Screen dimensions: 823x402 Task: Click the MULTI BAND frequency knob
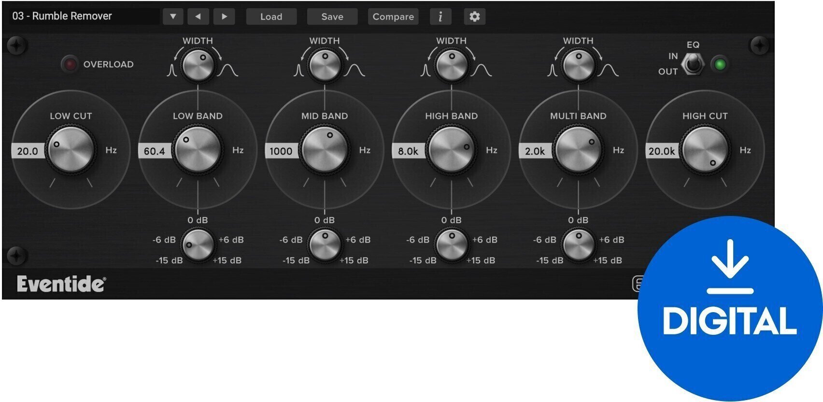click(x=578, y=150)
